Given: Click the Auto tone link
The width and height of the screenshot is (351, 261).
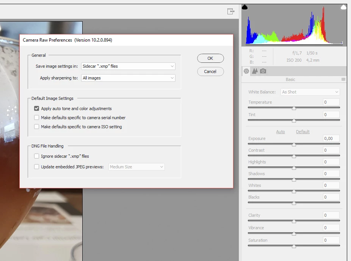Looking at the screenshot, I should point(280,132).
